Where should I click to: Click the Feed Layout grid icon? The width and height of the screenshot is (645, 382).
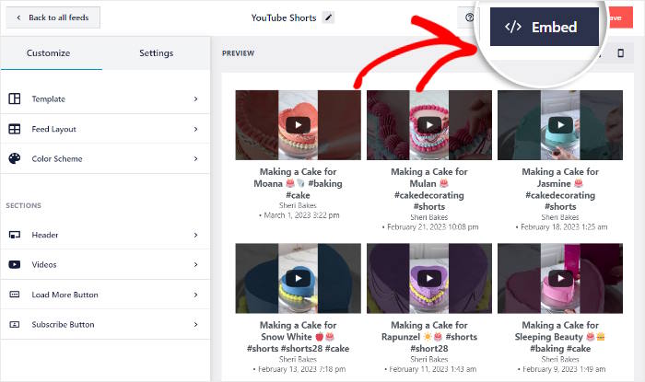(15, 129)
